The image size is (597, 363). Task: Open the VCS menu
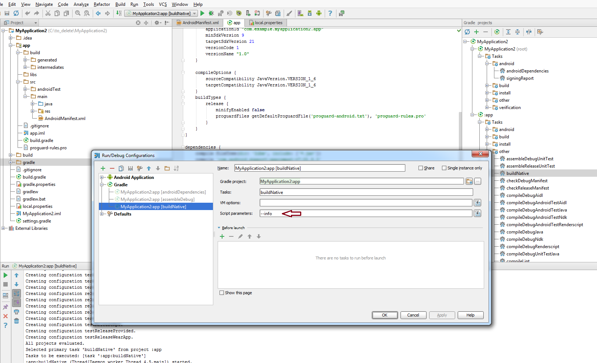(x=163, y=4)
